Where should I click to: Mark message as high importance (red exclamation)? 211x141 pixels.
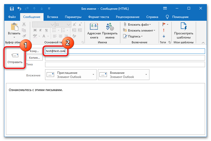(x=164, y=30)
